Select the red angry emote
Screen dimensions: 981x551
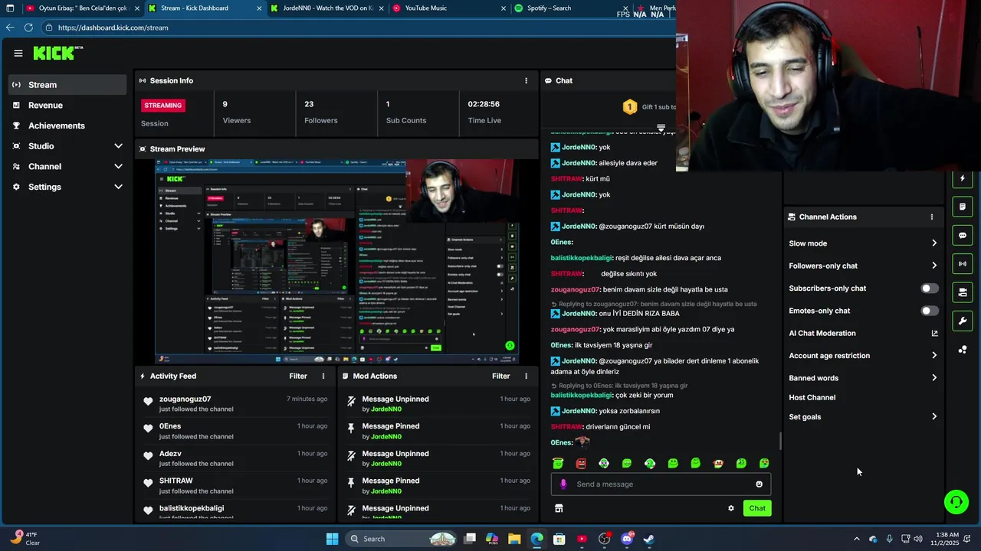point(581,463)
